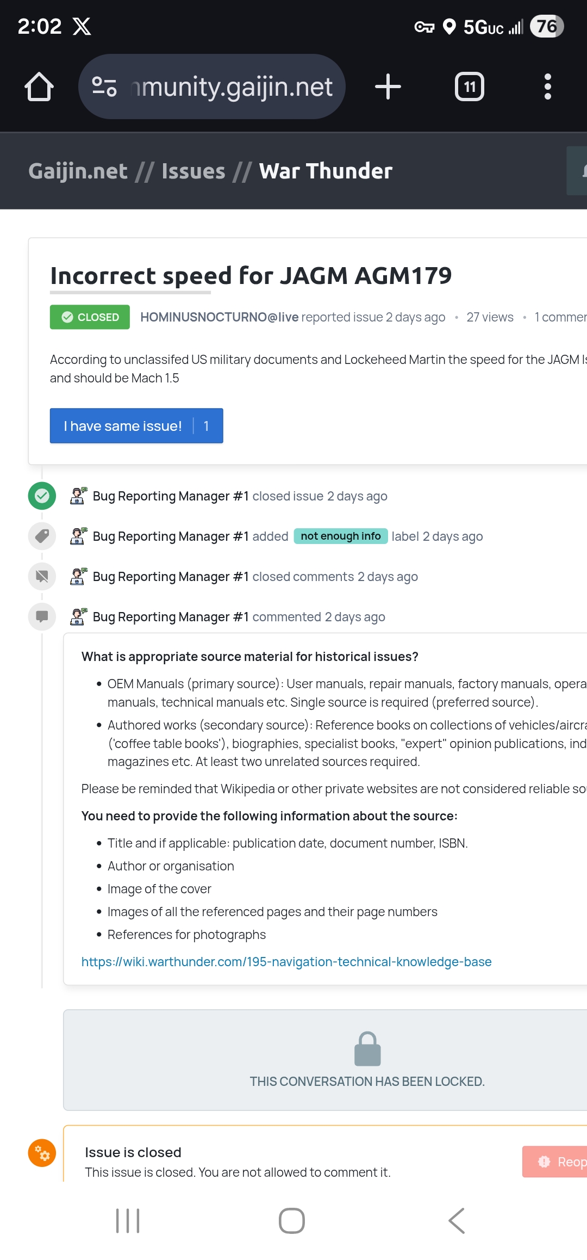This screenshot has width=587, height=1260.
Task: Click the closed comments timeline icon
Action: click(x=42, y=577)
